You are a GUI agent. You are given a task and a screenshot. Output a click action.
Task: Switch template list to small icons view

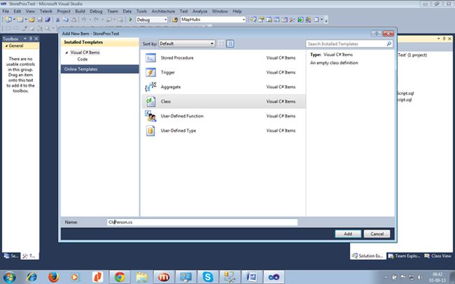pos(221,44)
